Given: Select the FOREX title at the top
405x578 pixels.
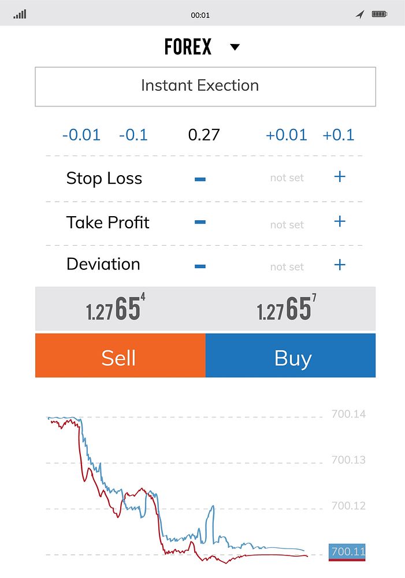Looking at the screenshot, I should point(188,46).
